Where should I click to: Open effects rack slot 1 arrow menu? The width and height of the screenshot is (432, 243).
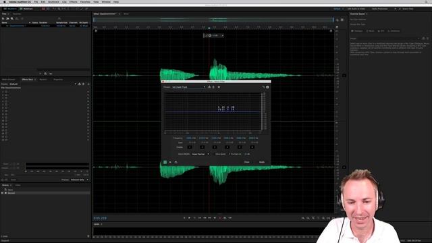(x=88, y=92)
